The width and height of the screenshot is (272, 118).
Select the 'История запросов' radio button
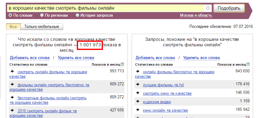point(77,15)
